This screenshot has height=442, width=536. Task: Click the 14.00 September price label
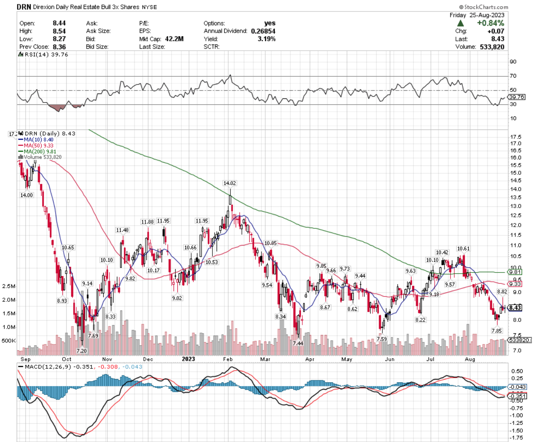coord(27,195)
